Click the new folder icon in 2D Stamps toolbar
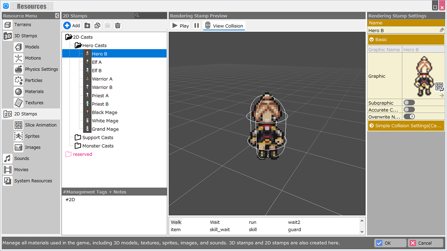The width and height of the screenshot is (447, 251). [87, 25]
